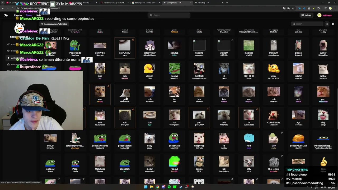Click the pencil icon on walright card
This screenshot has width=338, height=190.
(x=232, y=40)
